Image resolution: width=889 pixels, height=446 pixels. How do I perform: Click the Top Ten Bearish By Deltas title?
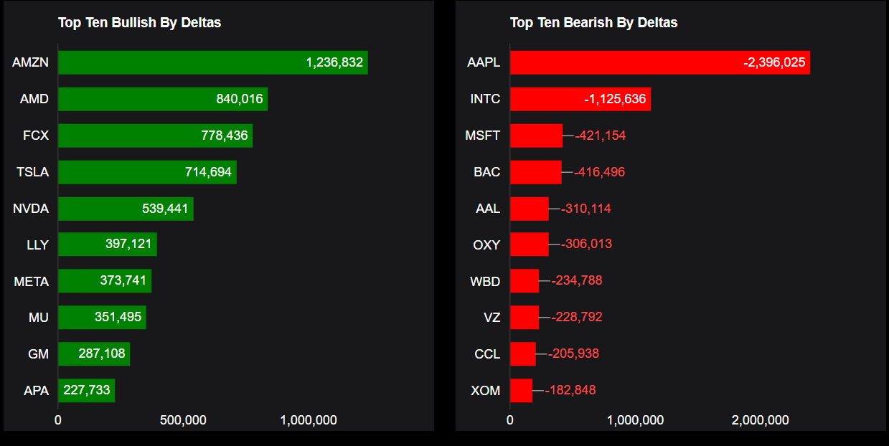pos(593,23)
